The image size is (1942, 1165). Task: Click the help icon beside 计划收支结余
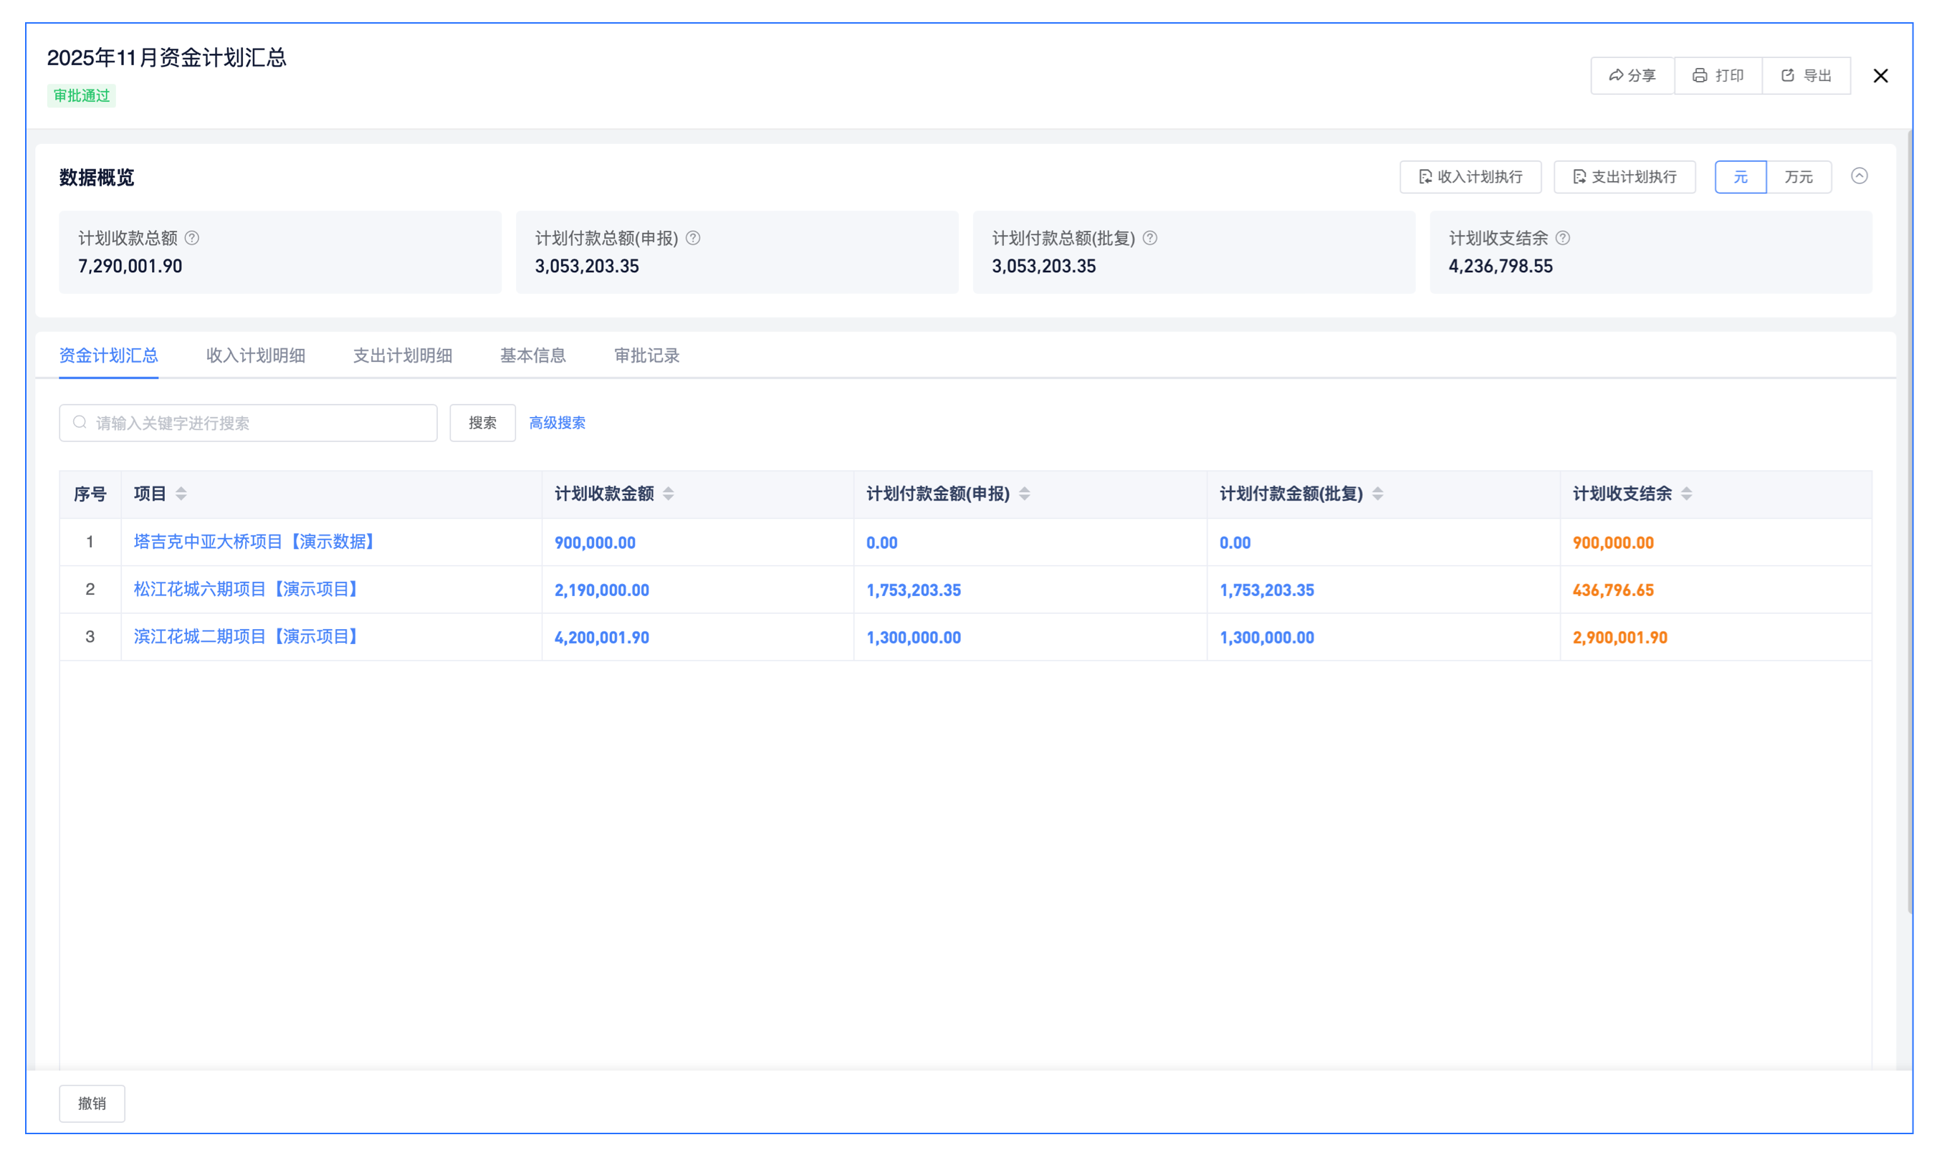point(1562,238)
